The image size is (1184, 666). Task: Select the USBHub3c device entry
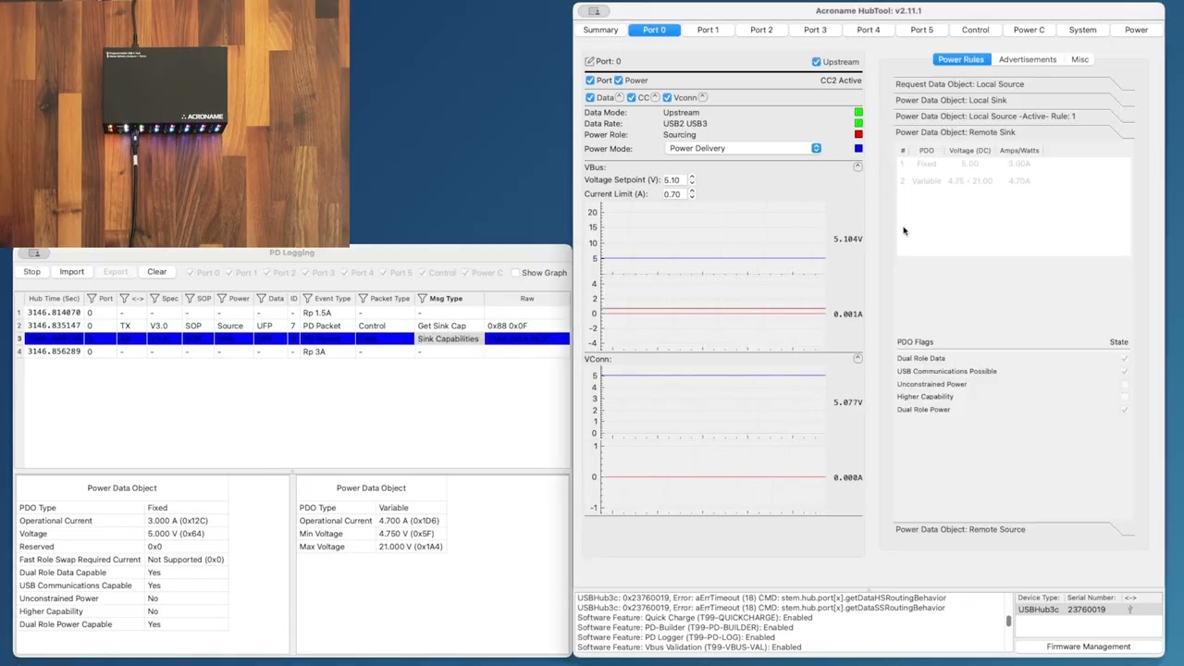[1087, 610]
